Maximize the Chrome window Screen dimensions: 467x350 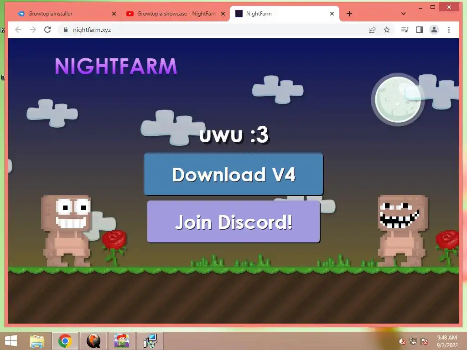[433, 7]
